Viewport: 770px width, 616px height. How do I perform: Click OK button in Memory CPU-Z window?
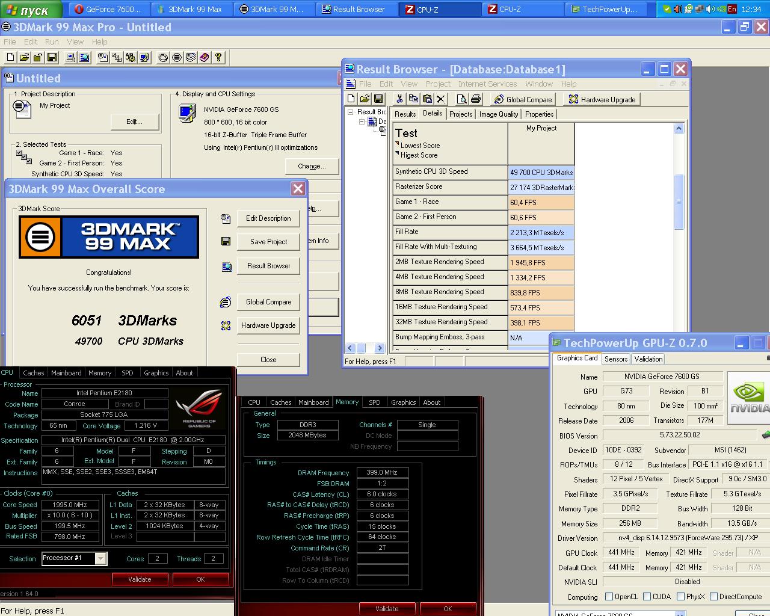point(448,609)
